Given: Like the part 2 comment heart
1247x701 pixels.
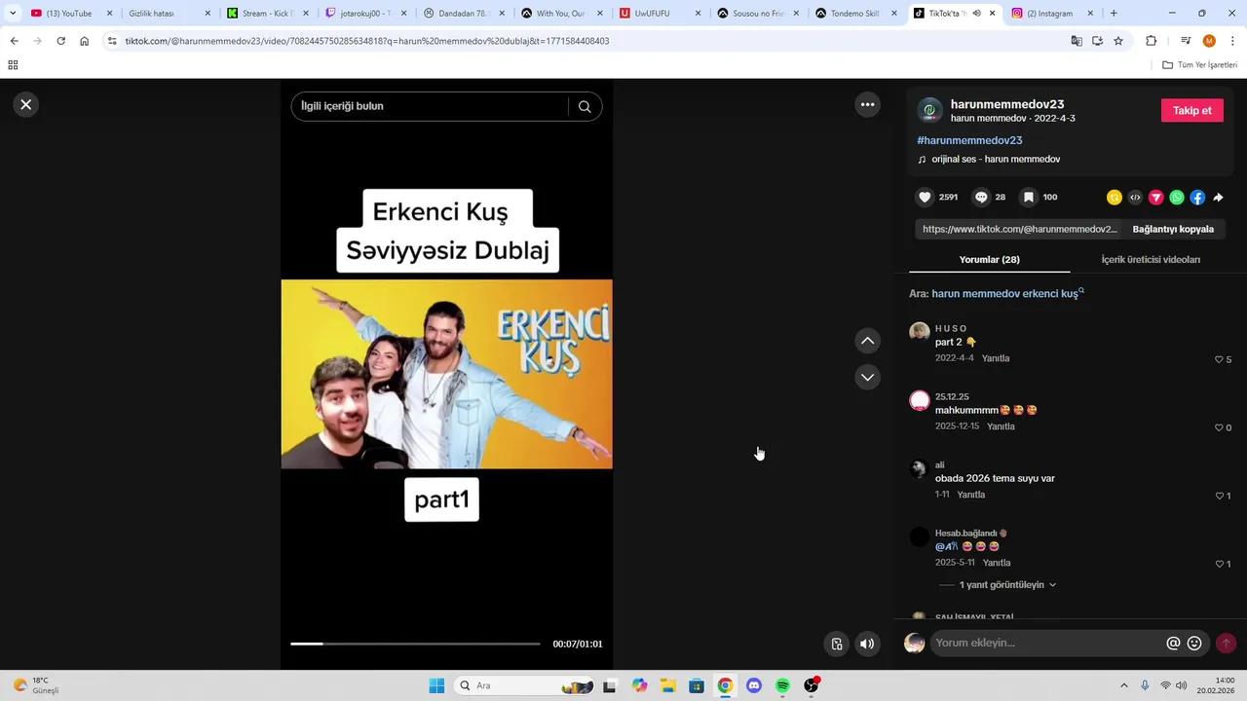Looking at the screenshot, I should (1219, 359).
